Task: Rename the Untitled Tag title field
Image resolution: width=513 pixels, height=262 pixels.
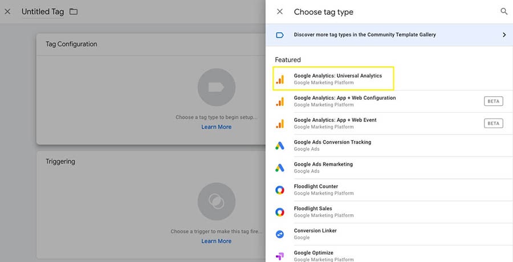Action: (43, 12)
